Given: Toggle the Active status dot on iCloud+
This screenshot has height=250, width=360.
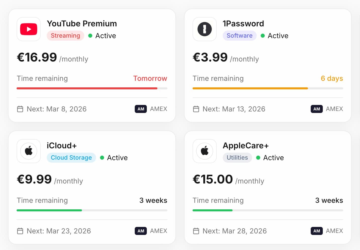Looking at the screenshot, I should pos(102,158).
